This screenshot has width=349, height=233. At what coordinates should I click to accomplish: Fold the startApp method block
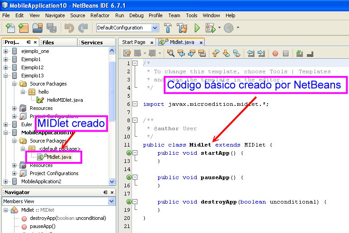[x=135, y=153]
